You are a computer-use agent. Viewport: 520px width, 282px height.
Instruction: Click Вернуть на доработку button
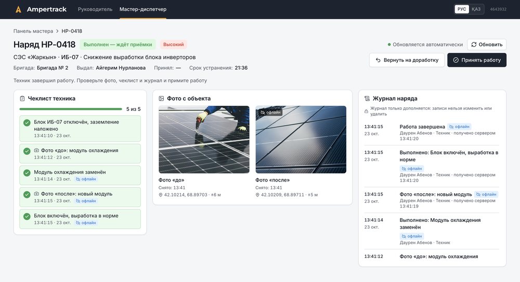coord(407,60)
